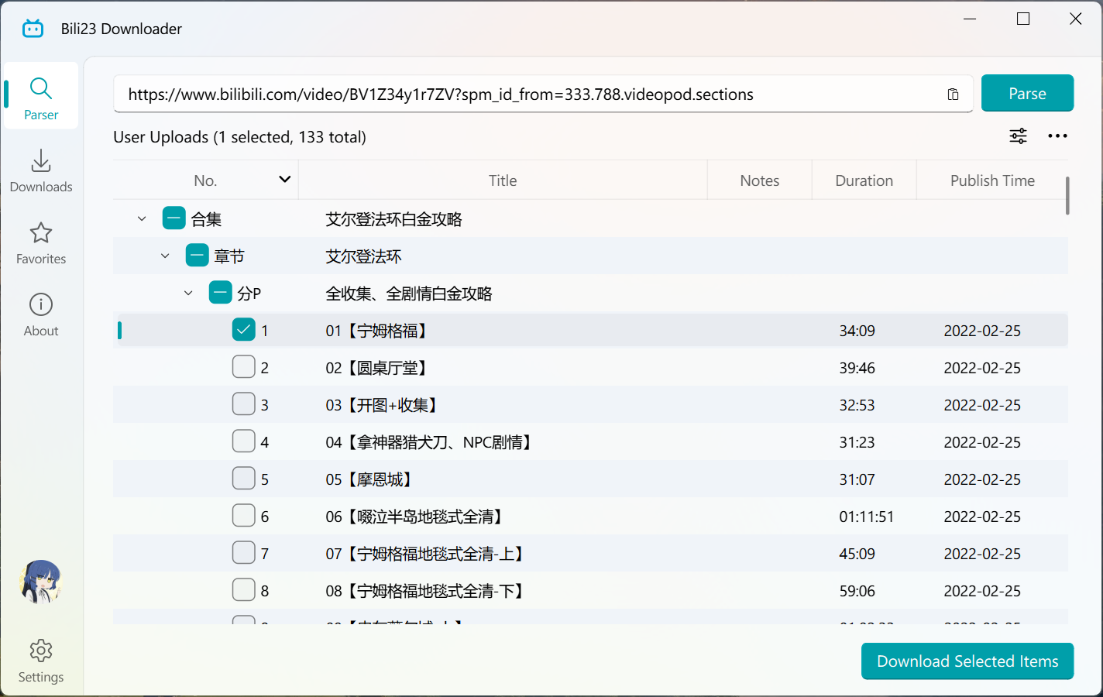Uncheck the checkbox for item 1
Image resolution: width=1103 pixels, height=697 pixels.
click(244, 330)
